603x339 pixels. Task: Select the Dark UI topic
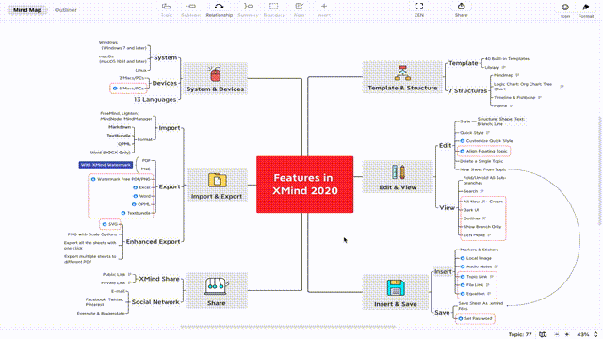(471, 210)
